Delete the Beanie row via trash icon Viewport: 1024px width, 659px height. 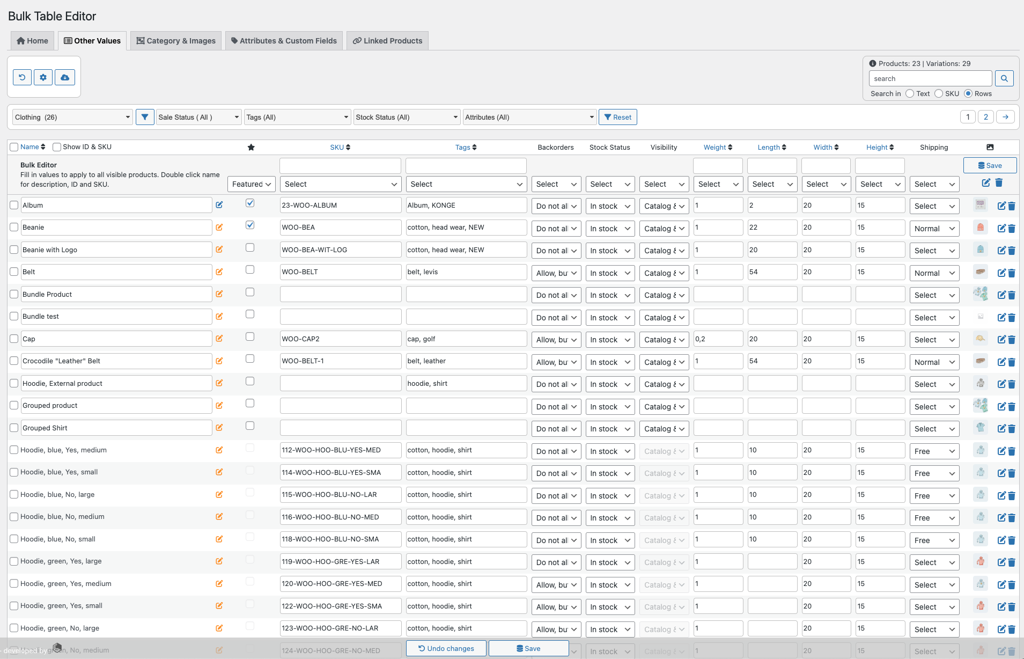click(1012, 228)
